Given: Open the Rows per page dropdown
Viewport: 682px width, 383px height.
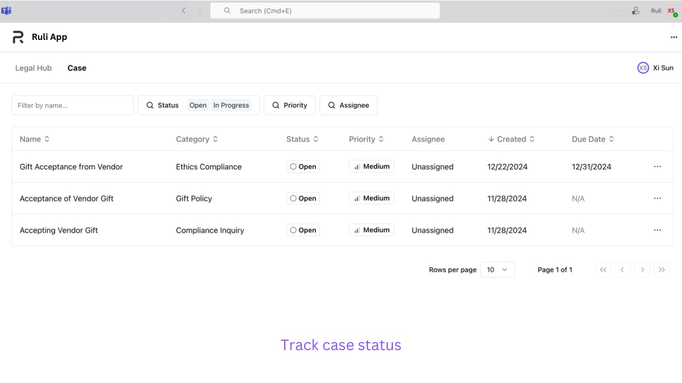Looking at the screenshot, I should coord(498,270).
